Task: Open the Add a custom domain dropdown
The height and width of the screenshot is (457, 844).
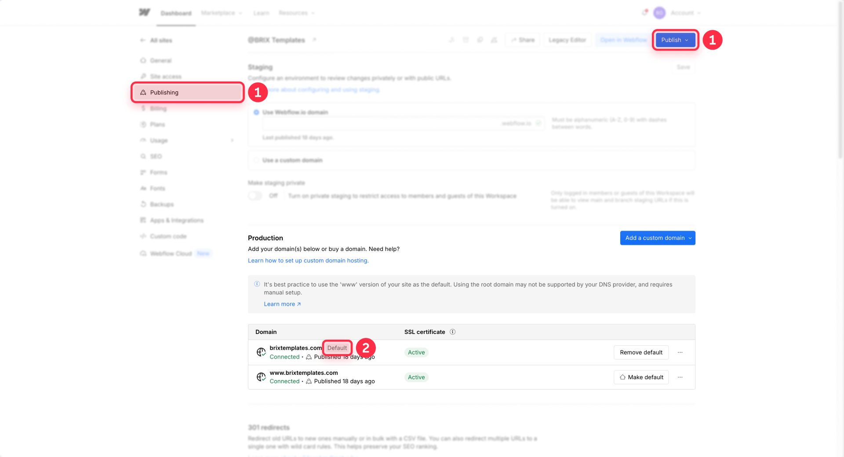Action: pyautogui.click(x=658, y=238)
